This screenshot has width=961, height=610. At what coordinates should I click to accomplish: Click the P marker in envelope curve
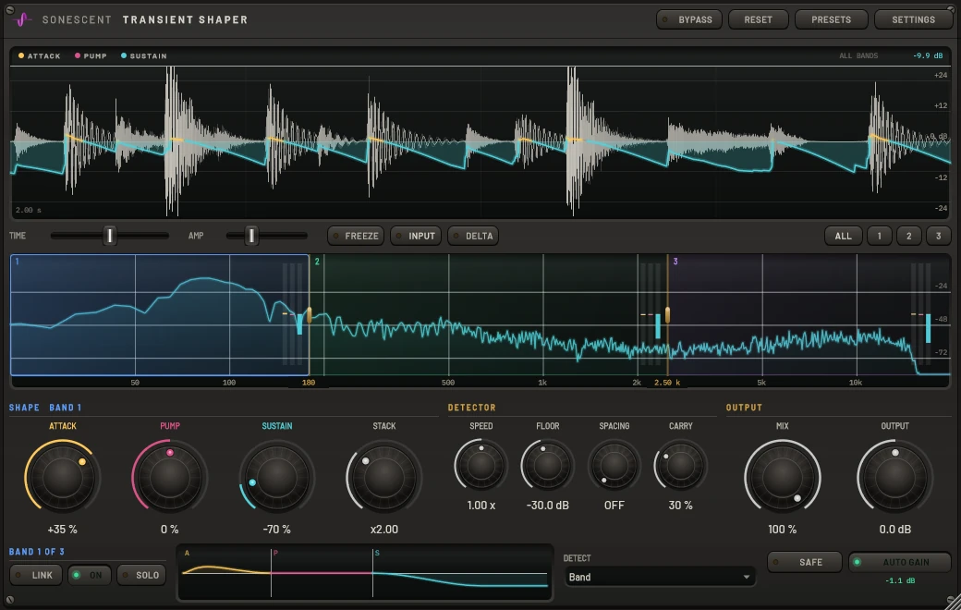point(275,553)
